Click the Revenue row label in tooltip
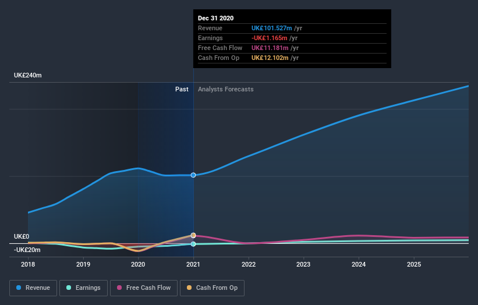 210,28
